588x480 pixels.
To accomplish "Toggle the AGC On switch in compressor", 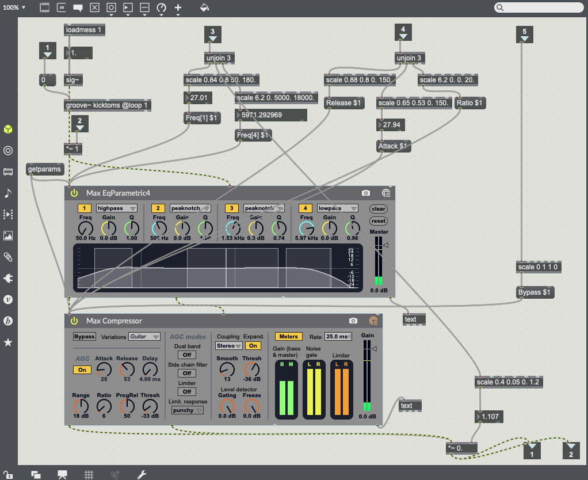I will (82, 370).
